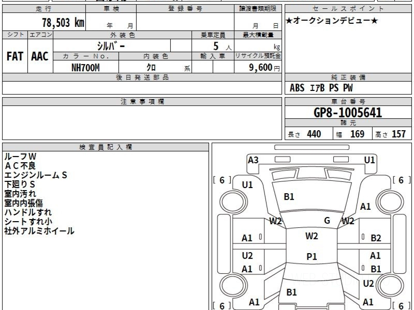Click the equipment list ABS エアB PS PW

coord(321,88)
